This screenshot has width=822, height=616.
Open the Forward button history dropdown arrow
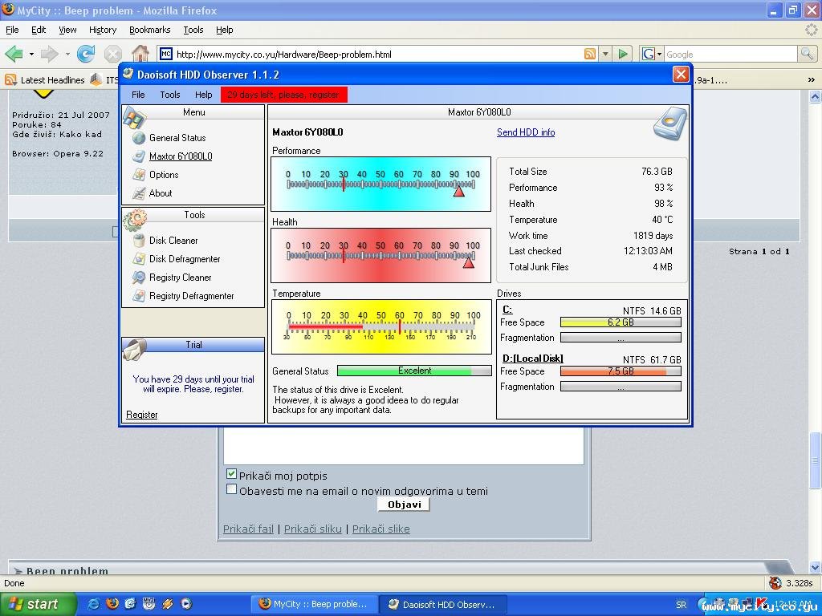click(67, 54)
